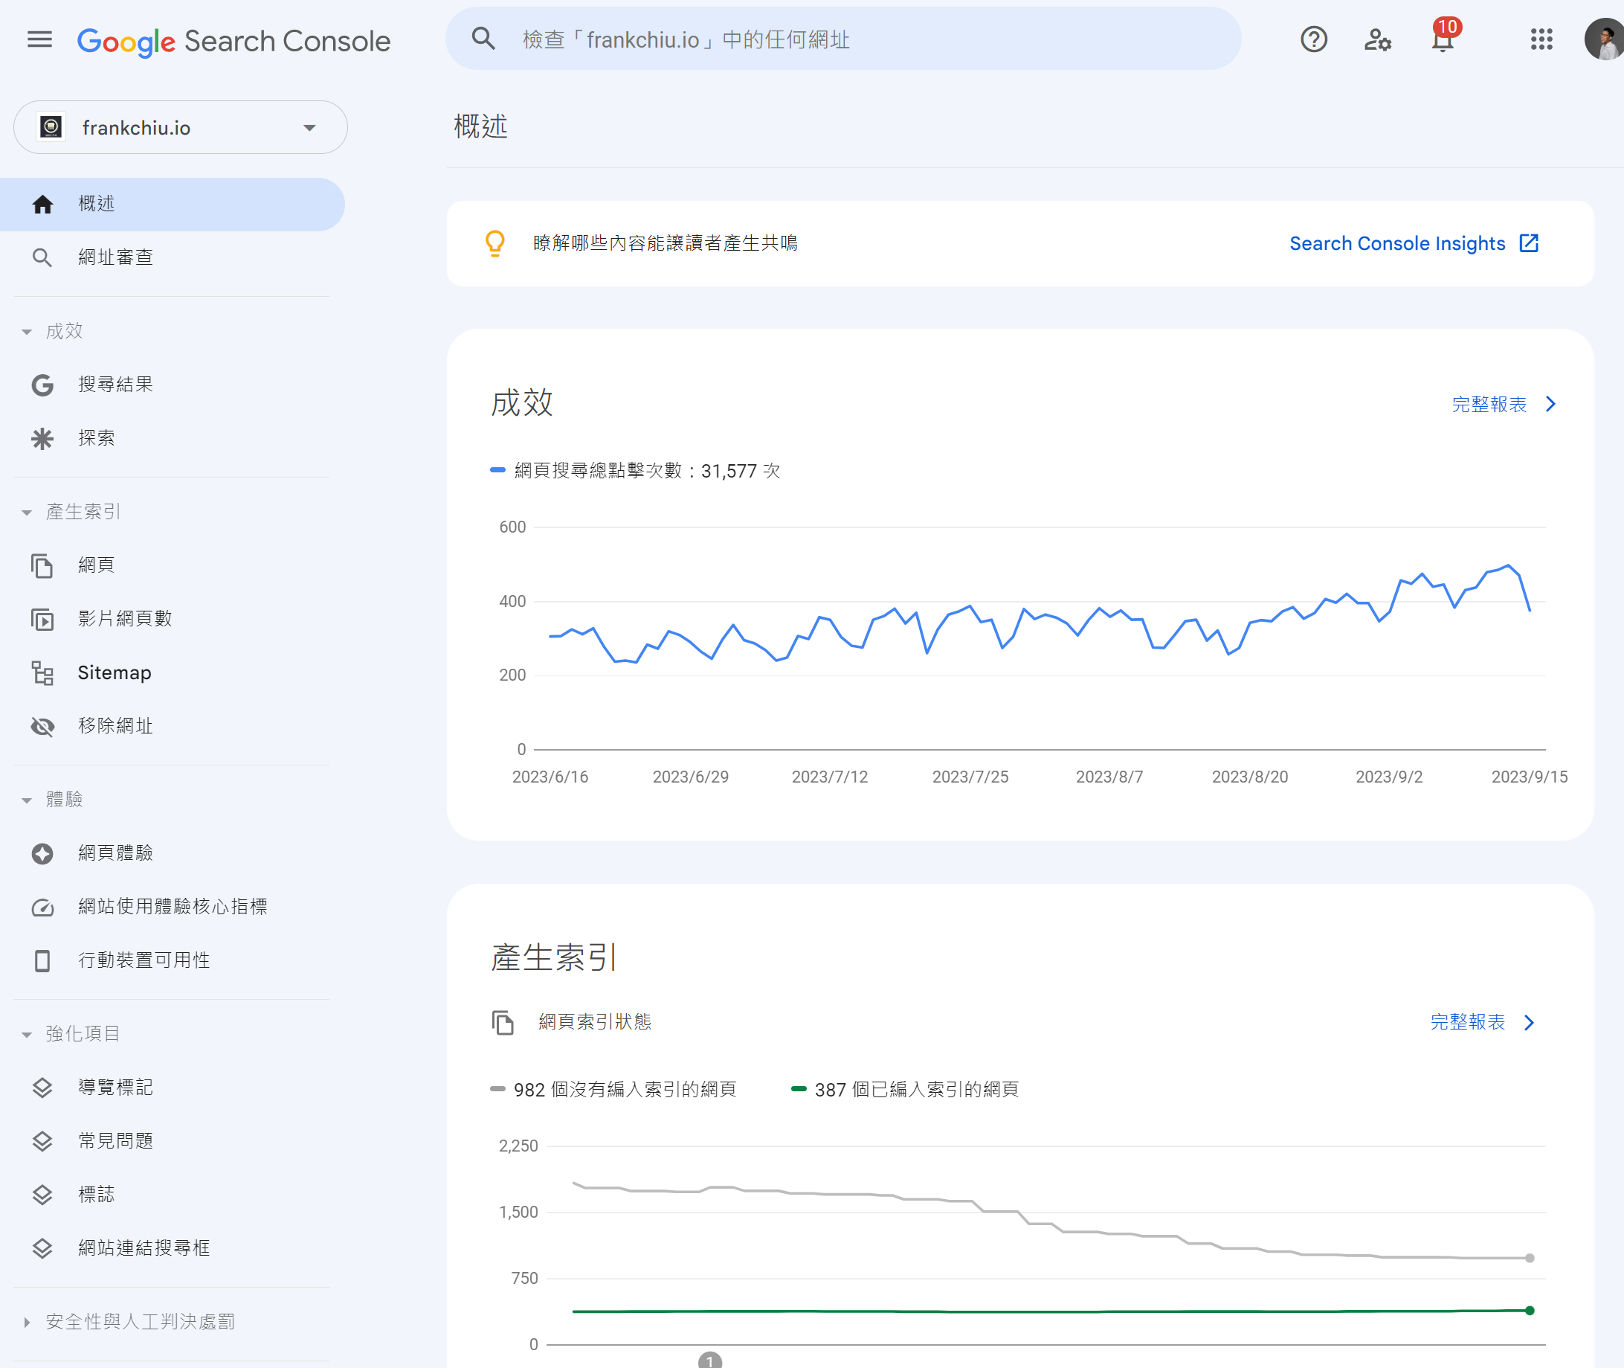Collapse the 成效 sidebar section
This screenshot has height=1368, width=1624.
[27, 332]
